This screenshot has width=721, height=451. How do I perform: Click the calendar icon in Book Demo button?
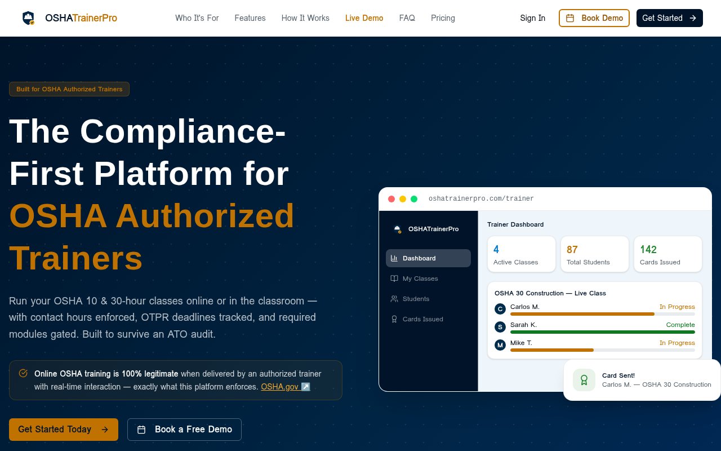click(570, 18)
